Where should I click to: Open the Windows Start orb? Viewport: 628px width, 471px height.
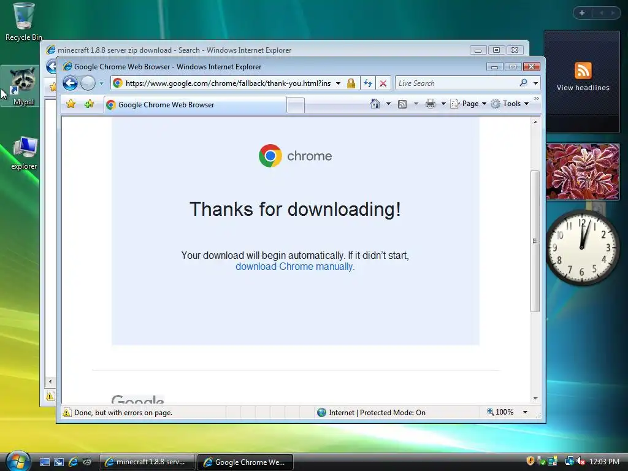(18, 461)
